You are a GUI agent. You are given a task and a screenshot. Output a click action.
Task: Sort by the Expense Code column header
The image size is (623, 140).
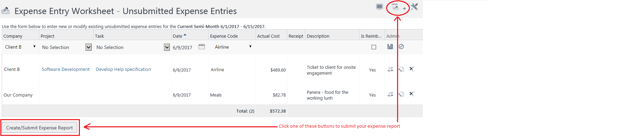(224, 36)
